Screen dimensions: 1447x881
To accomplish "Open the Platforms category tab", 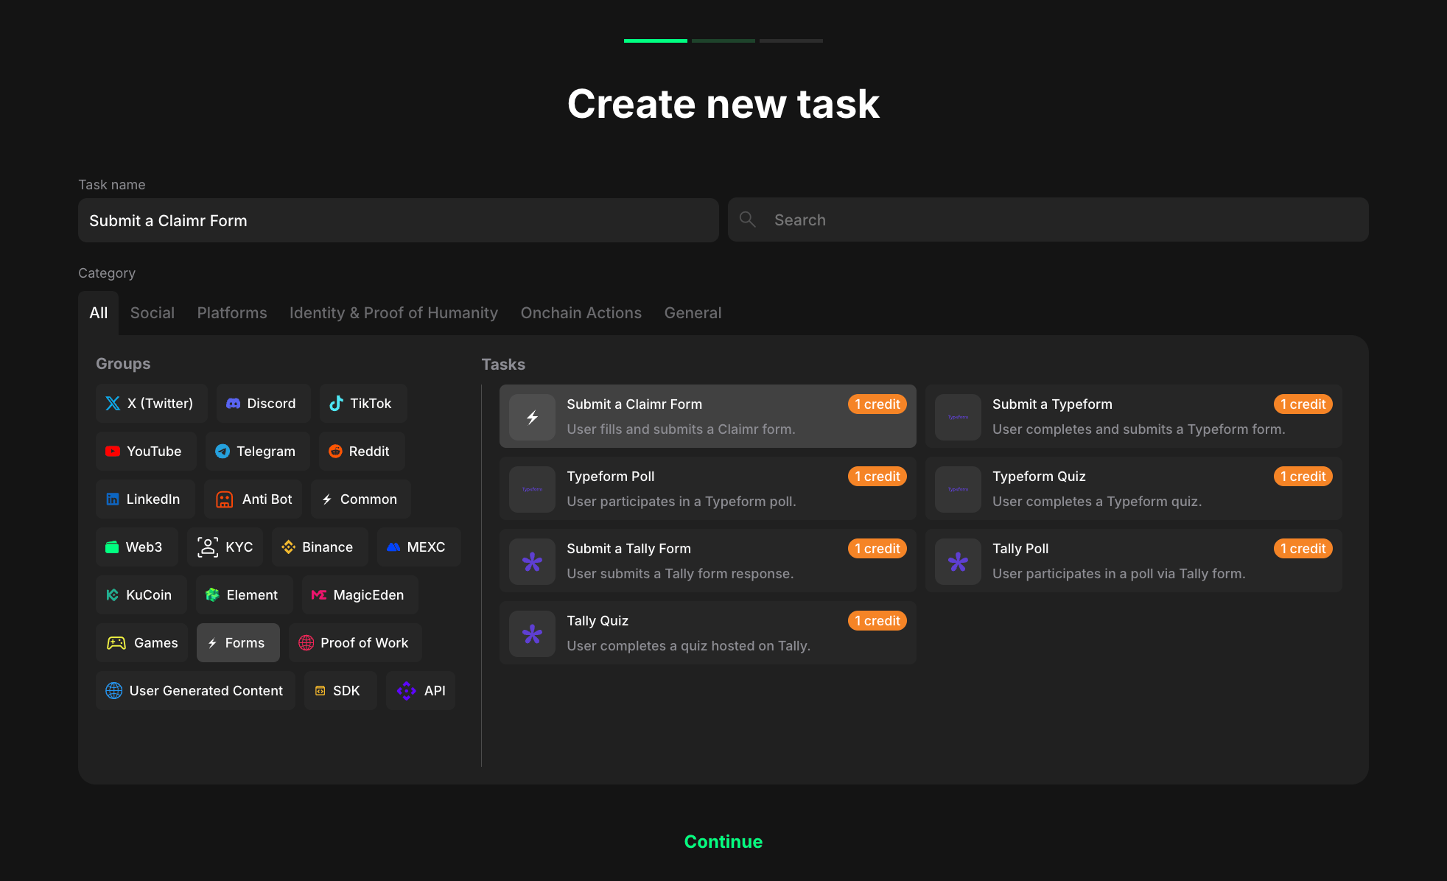I will (232, 313).
